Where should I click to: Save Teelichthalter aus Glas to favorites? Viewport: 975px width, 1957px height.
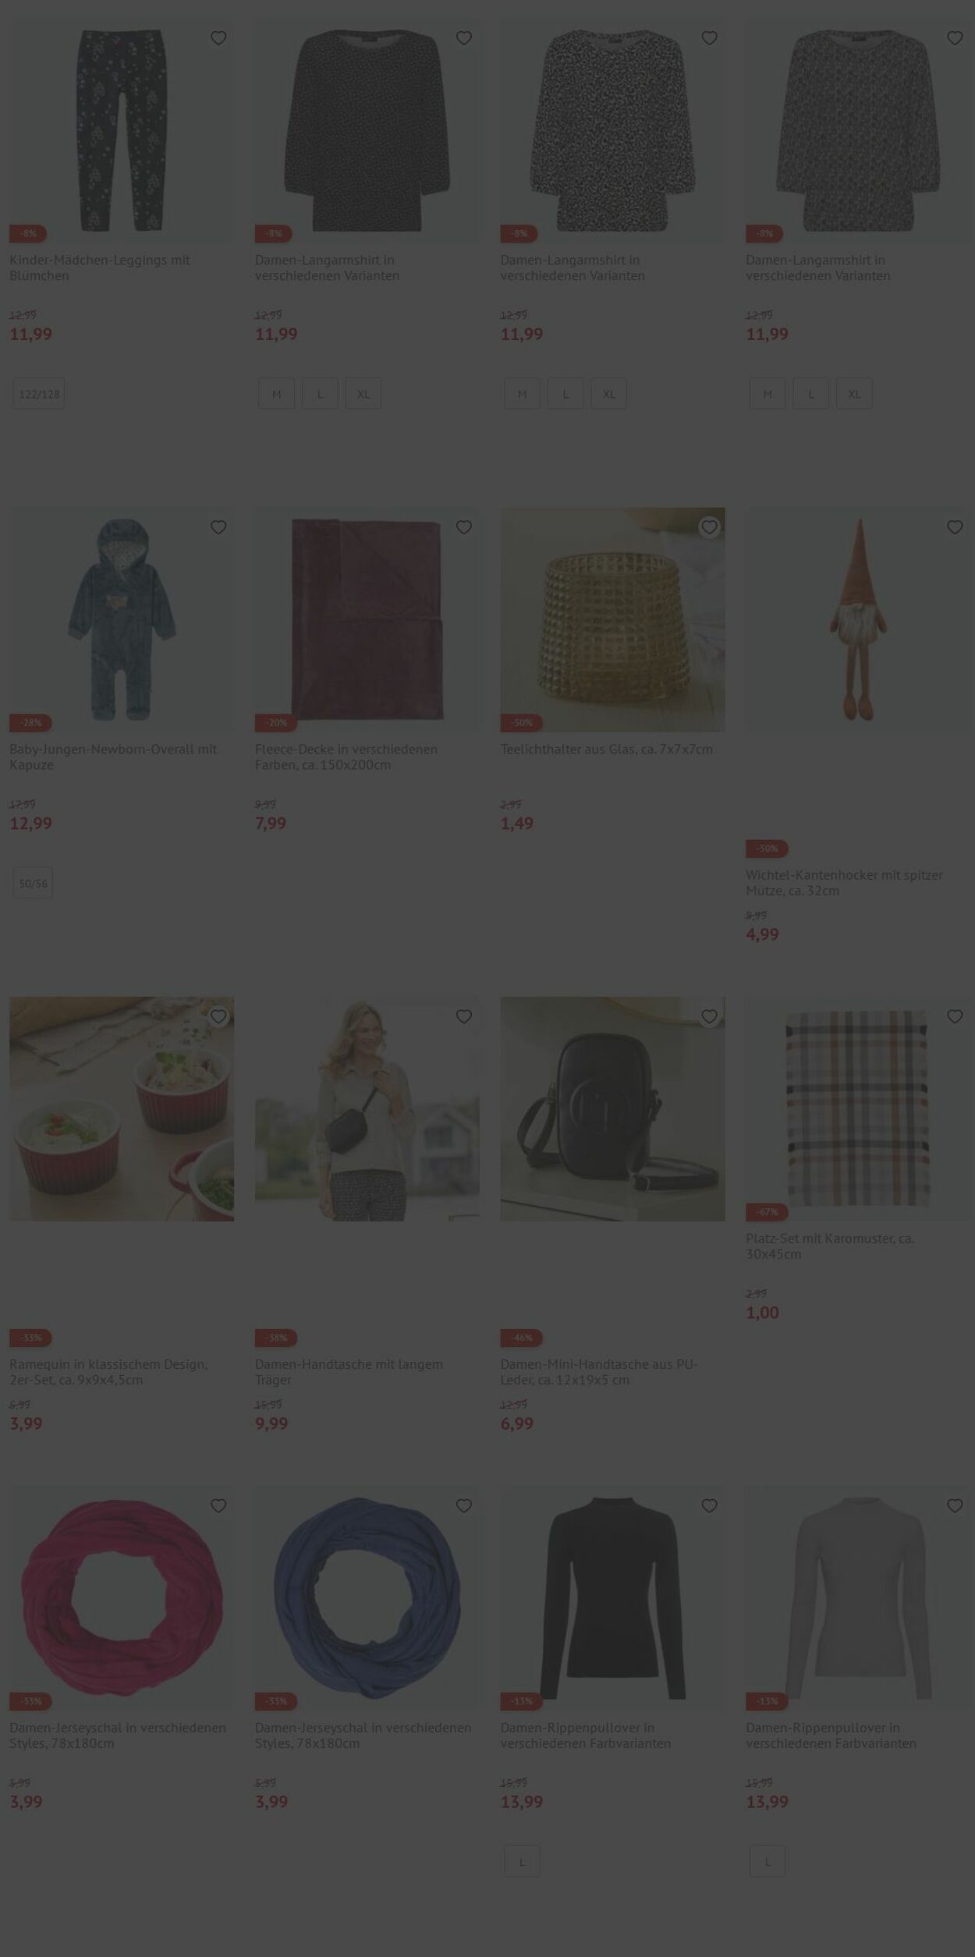(709, 527)
